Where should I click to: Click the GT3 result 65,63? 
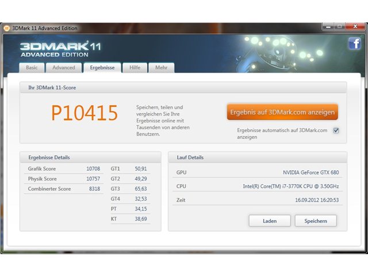(141, 189)
